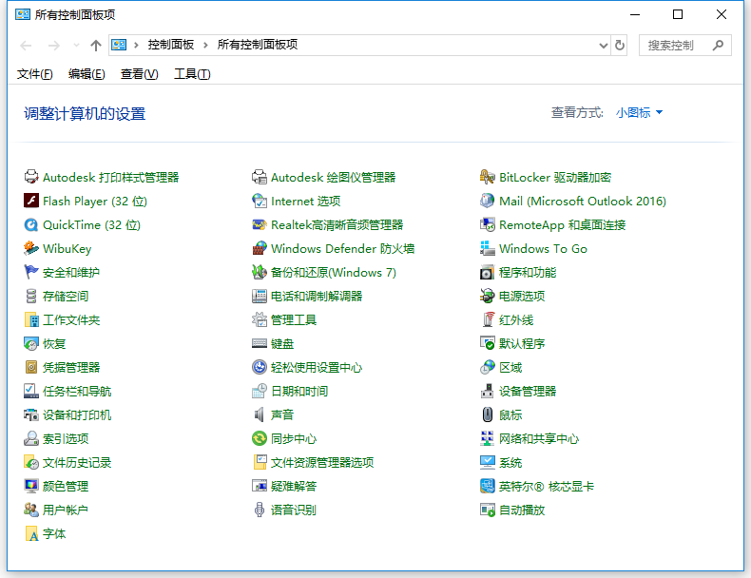Click the RemoteApp 和桌面连接 icon
751x578 pixels.
click(487, 224)
